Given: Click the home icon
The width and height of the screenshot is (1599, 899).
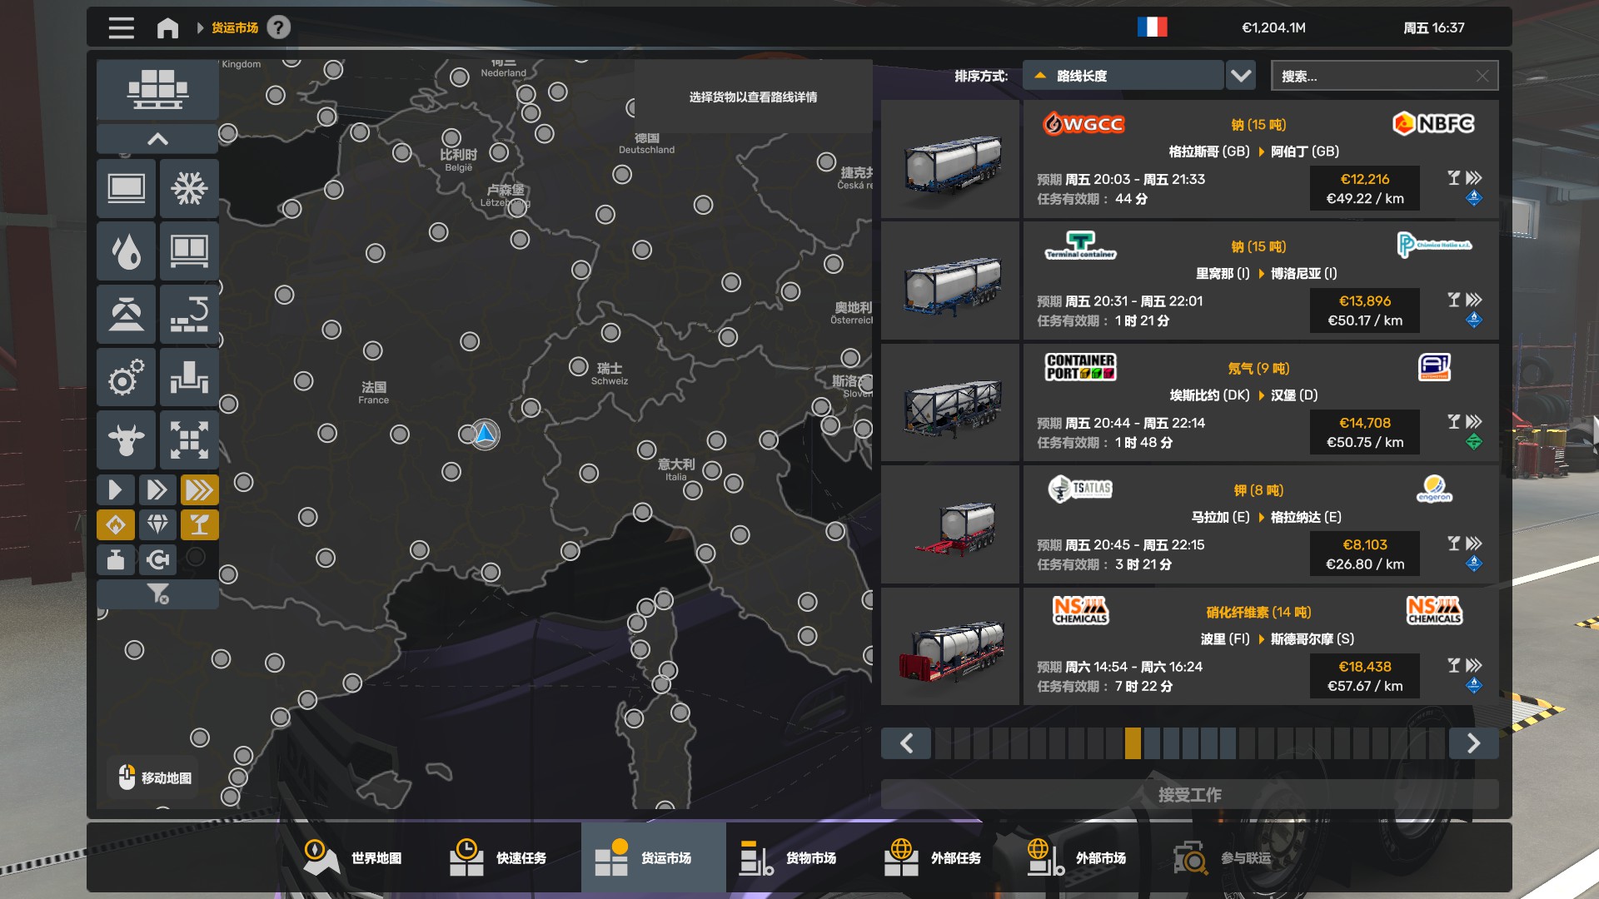Looking at the screenshot, I should 167,28.
